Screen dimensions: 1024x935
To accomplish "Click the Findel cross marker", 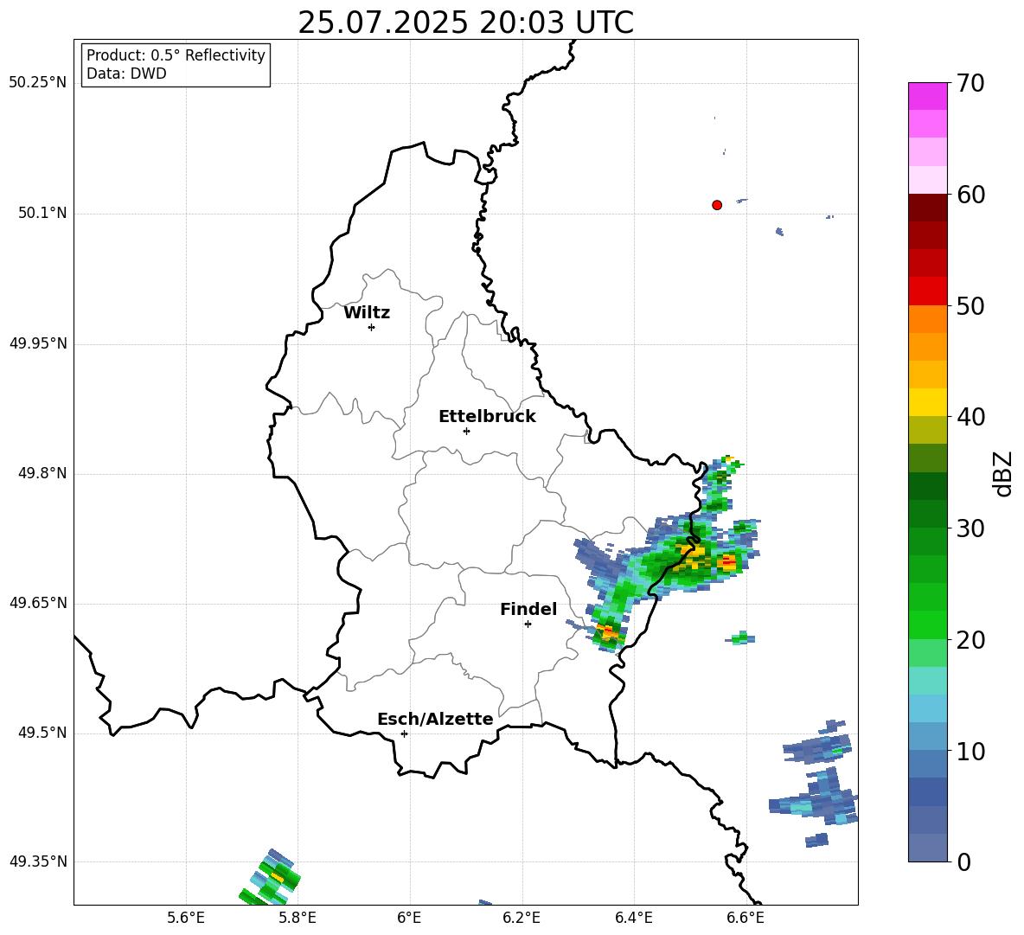I will 528,624.
